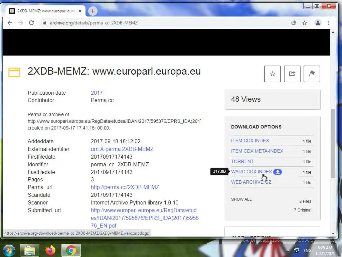
Task: Open File Explorer from the taskbar
Action: click(30, 250)
